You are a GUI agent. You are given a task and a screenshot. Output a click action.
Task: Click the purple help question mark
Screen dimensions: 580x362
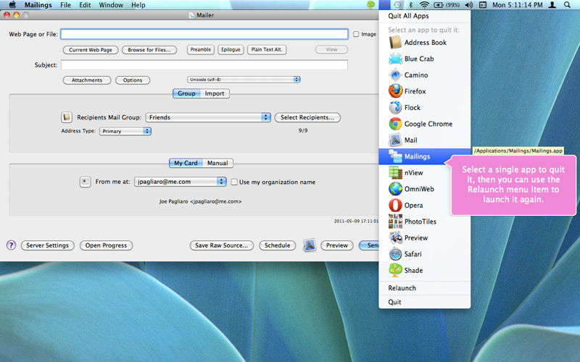tap(11, 245)
